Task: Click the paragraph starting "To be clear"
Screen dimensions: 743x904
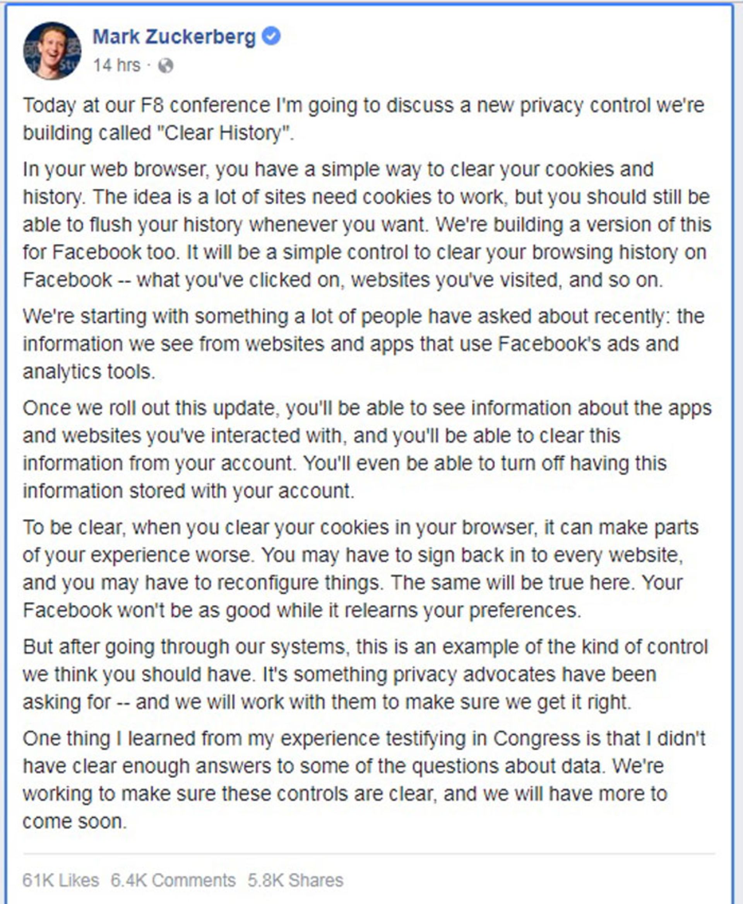Action: coord(360,569)
